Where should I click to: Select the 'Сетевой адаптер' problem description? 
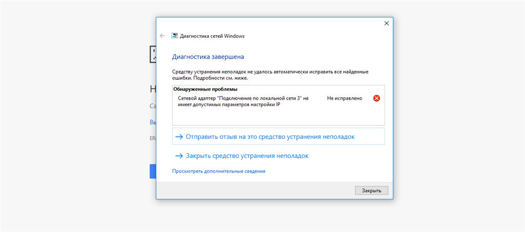pyautogui.click(x=243, y=102)
